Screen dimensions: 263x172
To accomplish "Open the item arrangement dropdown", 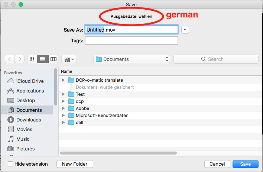I will tap(69, 59).
